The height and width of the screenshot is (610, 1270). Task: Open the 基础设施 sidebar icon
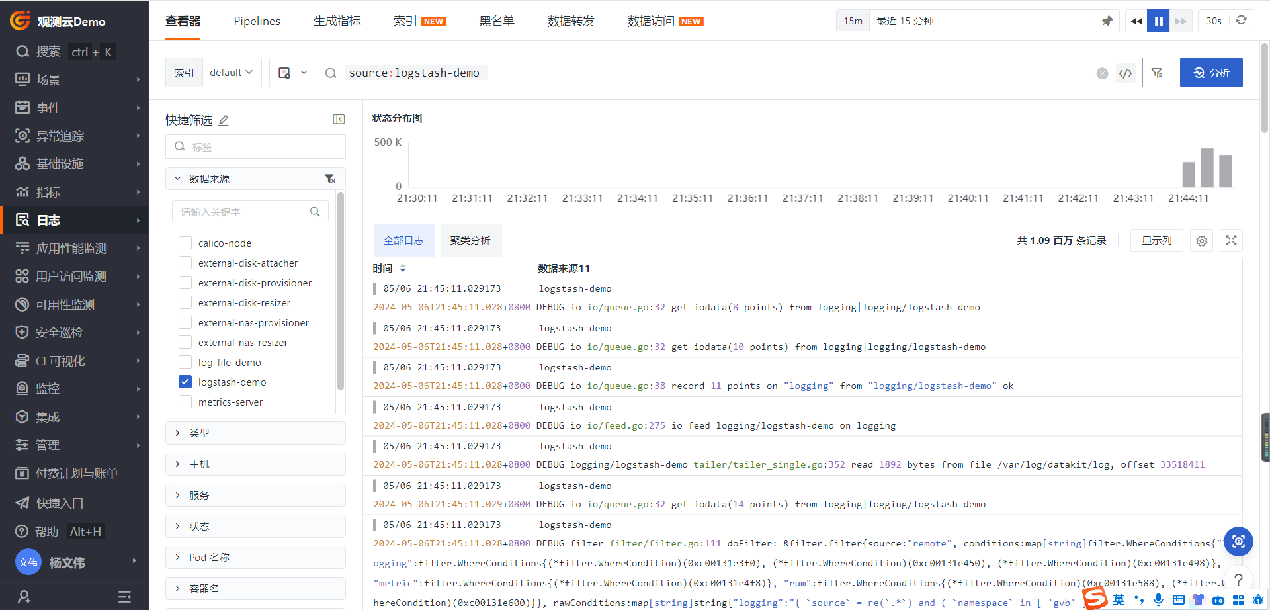22,163
